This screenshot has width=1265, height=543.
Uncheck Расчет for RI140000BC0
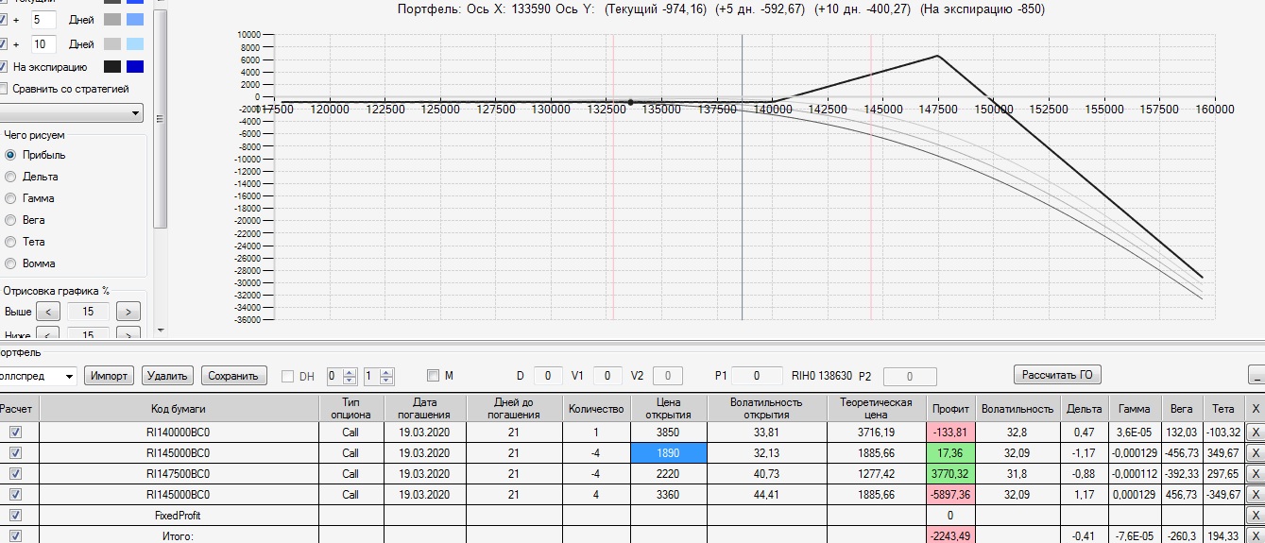tap(15, 433)
